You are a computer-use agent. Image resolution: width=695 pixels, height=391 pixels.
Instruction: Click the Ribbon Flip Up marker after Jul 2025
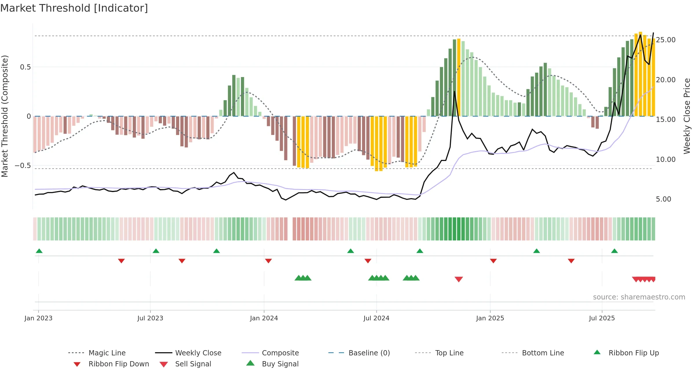click(x=614, y=251)
